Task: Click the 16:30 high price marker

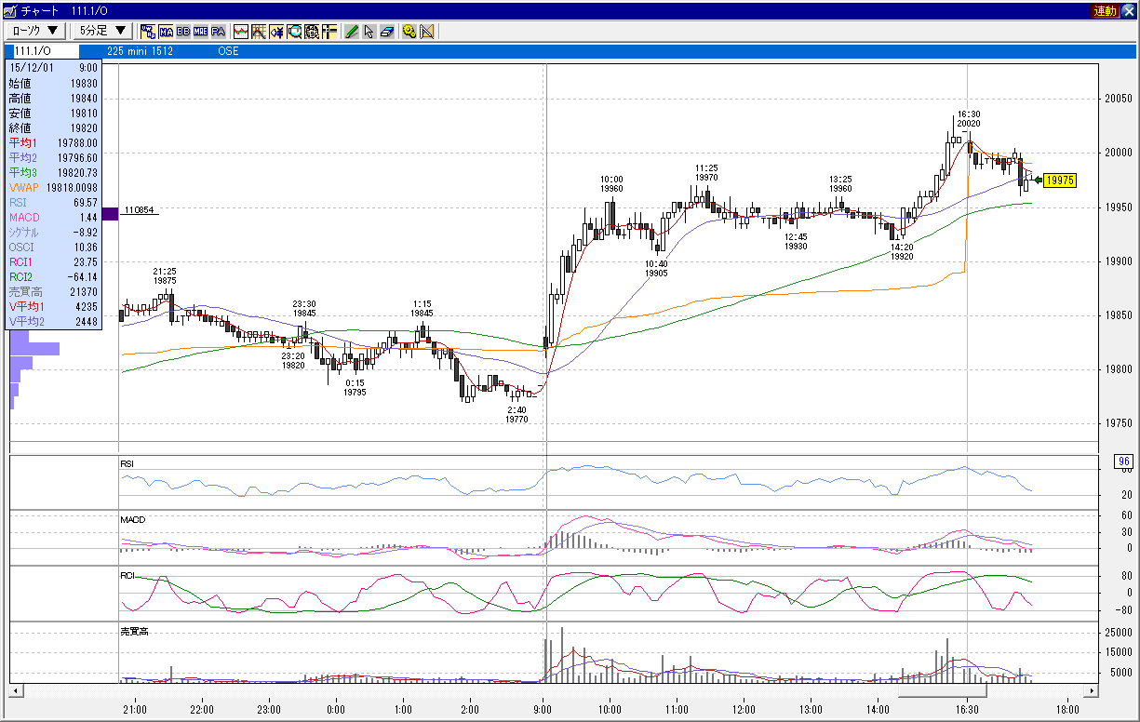Action: (x=968, y=117)
